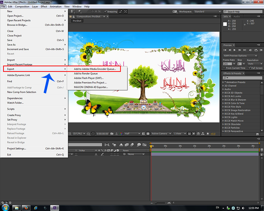Mute audio in Preview panel
This screenshot has width=264, height=211.
tap(250, 50)
